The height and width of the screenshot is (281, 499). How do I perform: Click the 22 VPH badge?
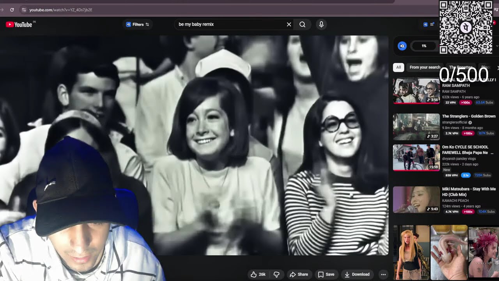pos(451,103)
